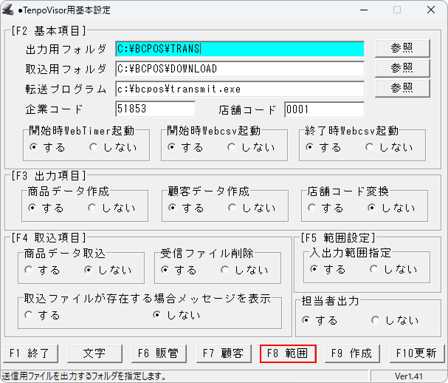Image resolution: width=448 pixels, height=383 pixels.
Task: Choose しない for 終了時Webcsv起動
Action: (370, 147)
